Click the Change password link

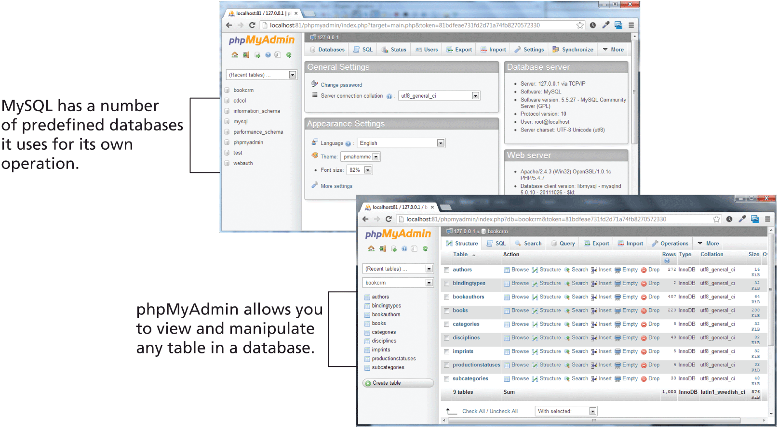click(x=341, y=85)
